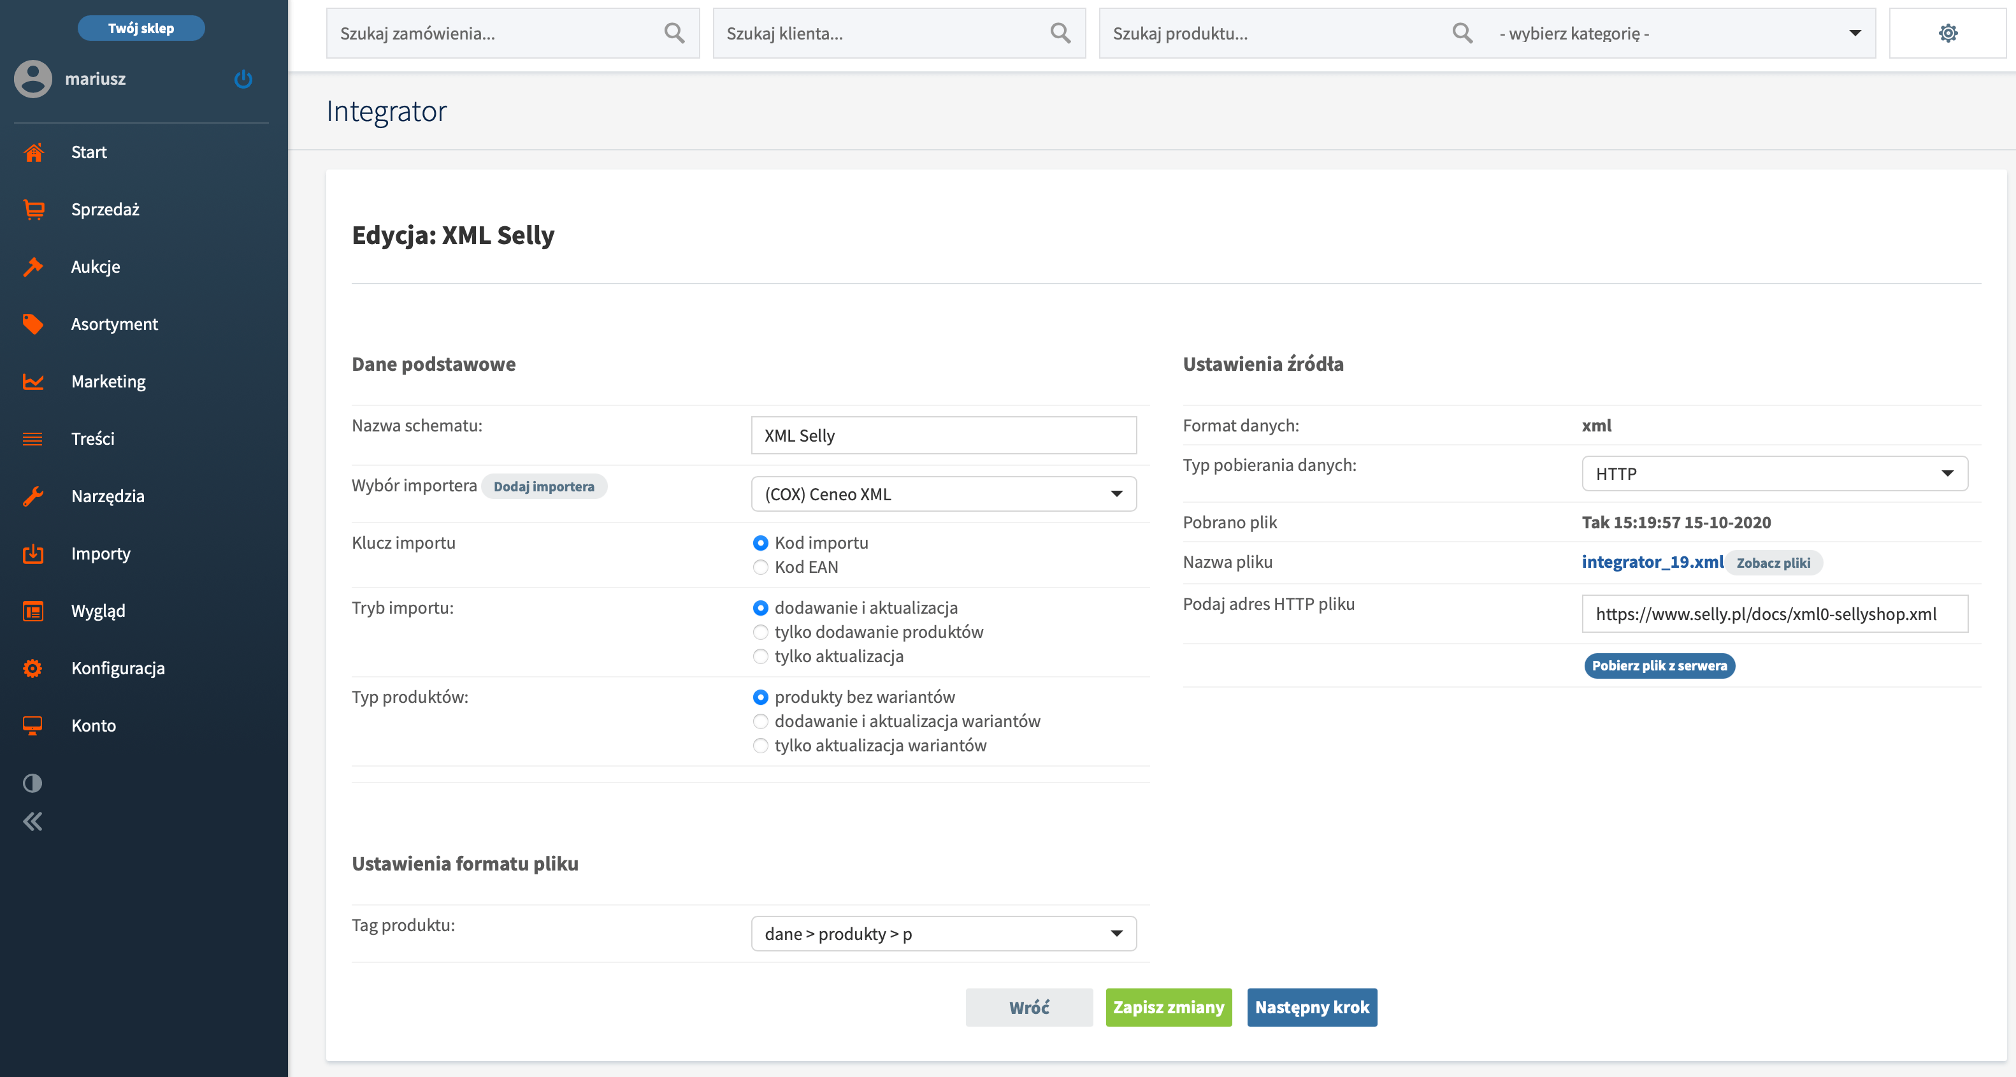Screen dimensions: 2016x1077
Task: Open the Treści menu item
Action: (x=92, y=439)
